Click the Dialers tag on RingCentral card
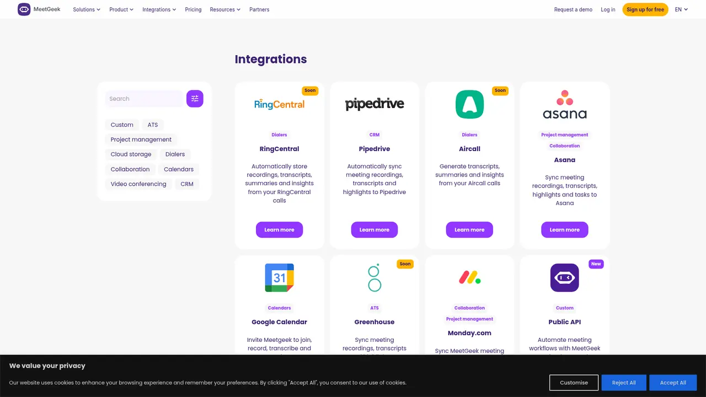The width and height of the screenshot is (706, 397). point(279,135)
